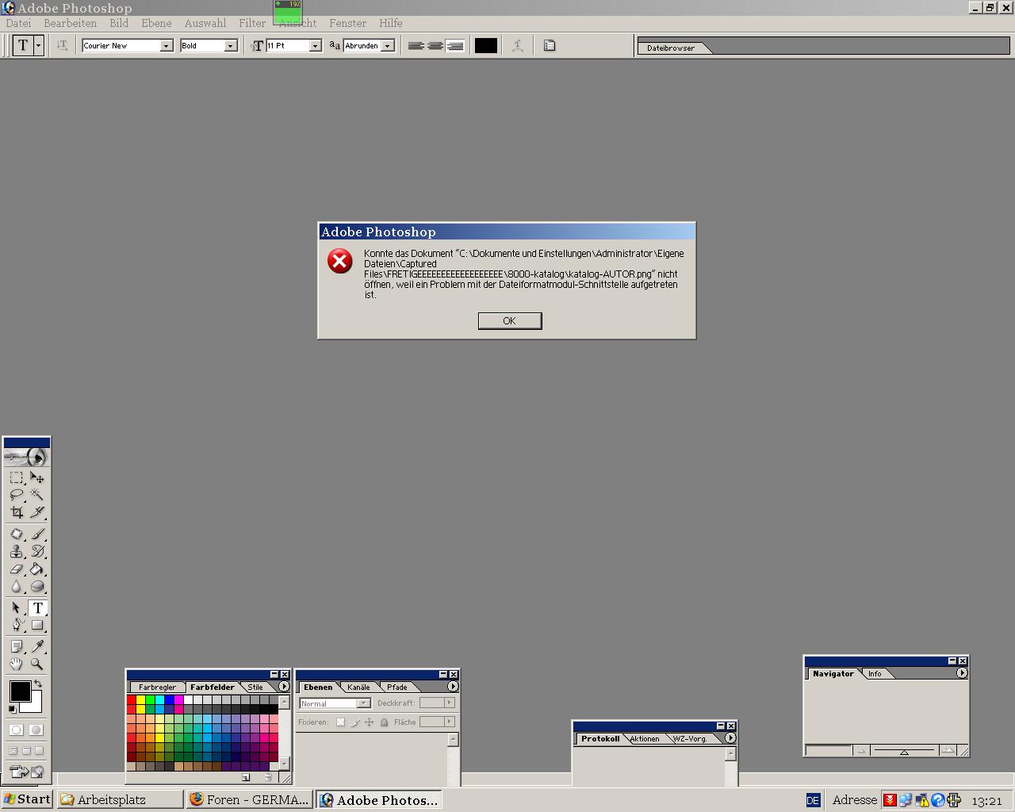Open the tool preset picker arrow
Viewport: 1015px width, 812px height.
38,46
